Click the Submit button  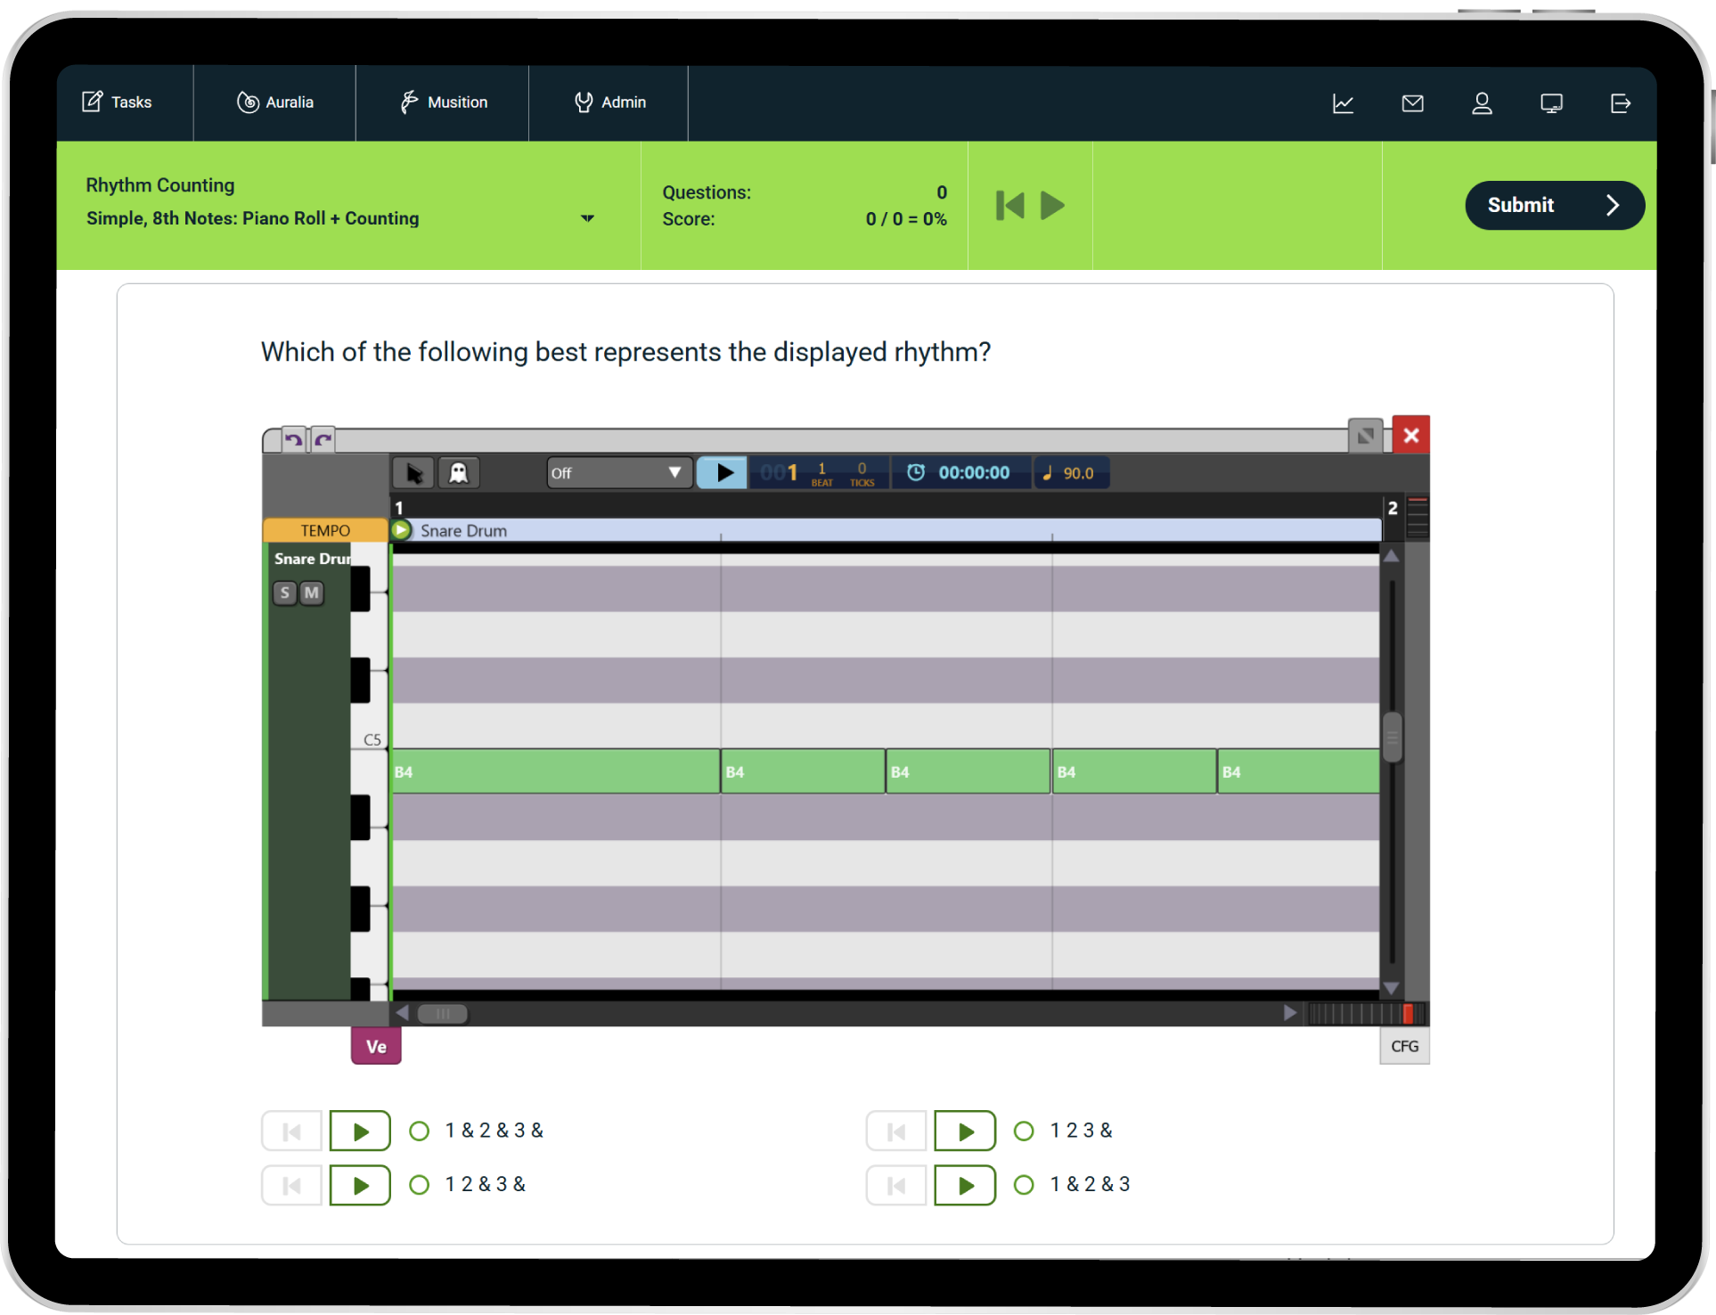point(1554,205)
